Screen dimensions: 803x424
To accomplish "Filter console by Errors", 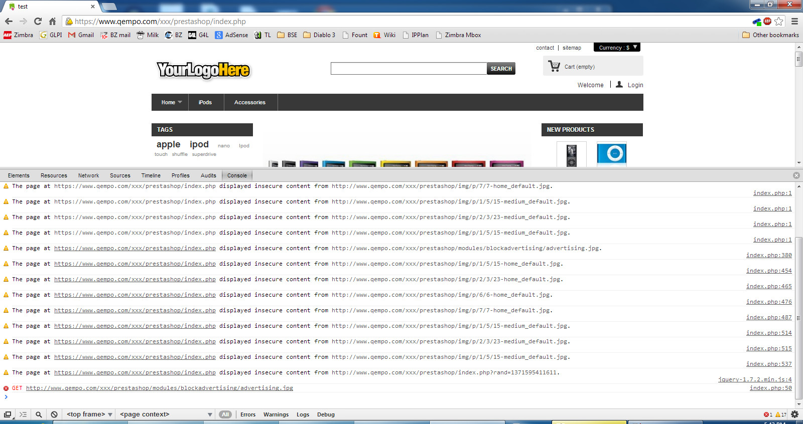I will [248, 414].
